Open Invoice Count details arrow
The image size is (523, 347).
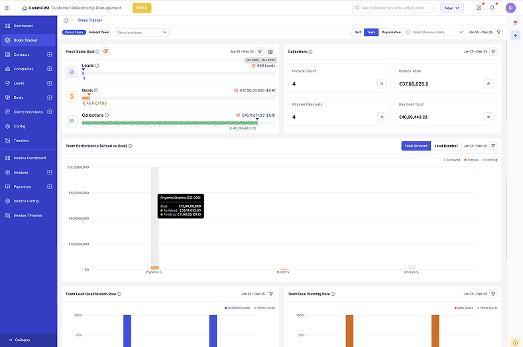click(x=381, y=84)
